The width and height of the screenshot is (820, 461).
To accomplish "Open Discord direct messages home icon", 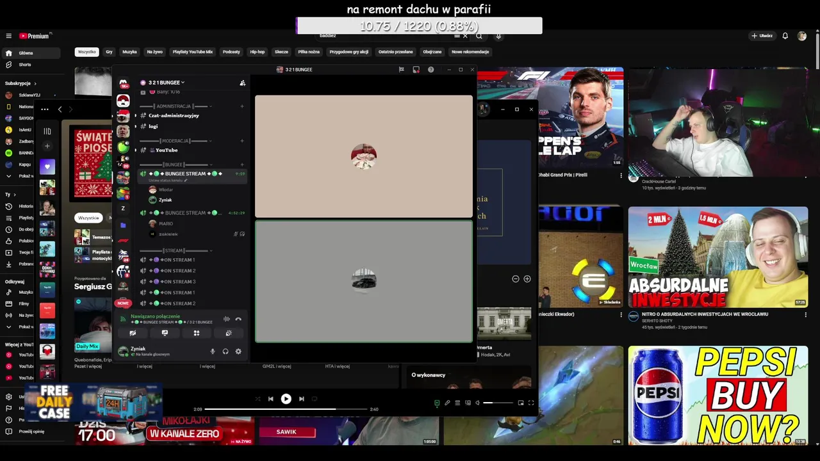I will (x=123, y=84).
